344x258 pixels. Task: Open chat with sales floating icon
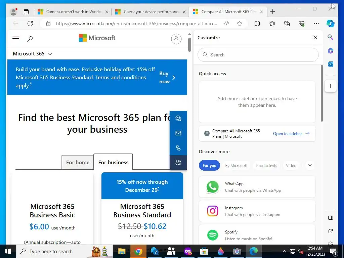[178, 119]
